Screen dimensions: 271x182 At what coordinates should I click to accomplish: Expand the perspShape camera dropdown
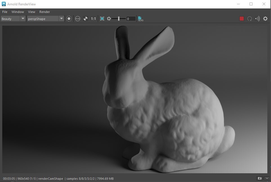pos(46,19)
